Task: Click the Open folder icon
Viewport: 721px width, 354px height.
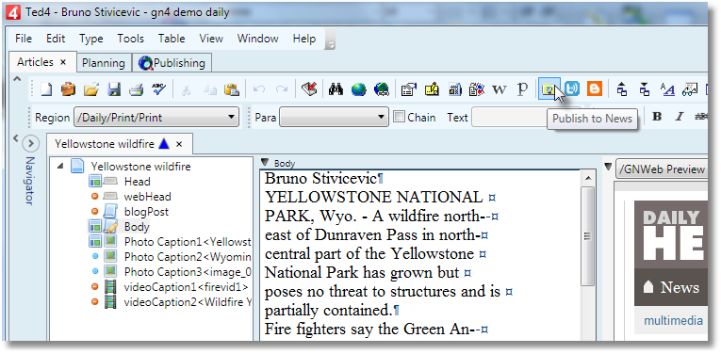Action: [91, 88]
